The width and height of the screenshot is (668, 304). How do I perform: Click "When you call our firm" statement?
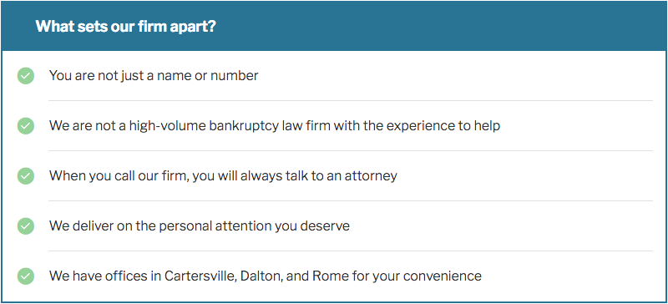tap(119, 176)
